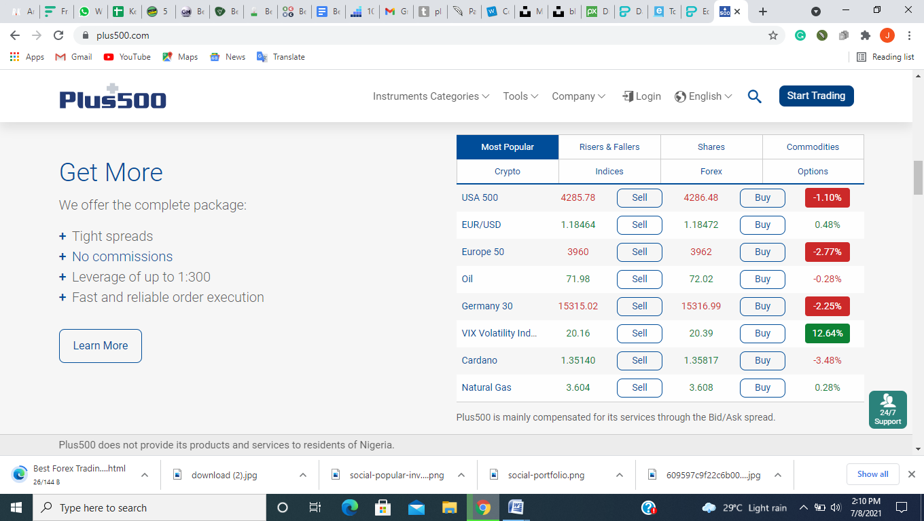Expand the Tools dropdown

point(520,96)
